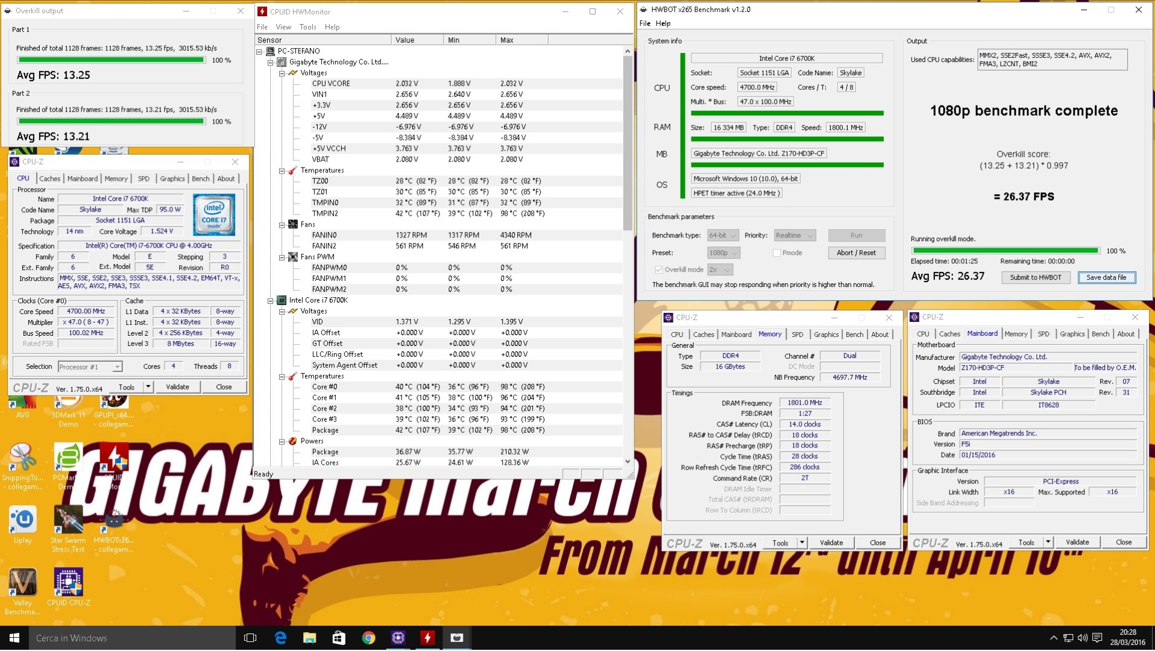Open Processor #1 selection dropdown in CPU-Z
The width and height of the screenshot is (1155, 651).
point(90,366)
